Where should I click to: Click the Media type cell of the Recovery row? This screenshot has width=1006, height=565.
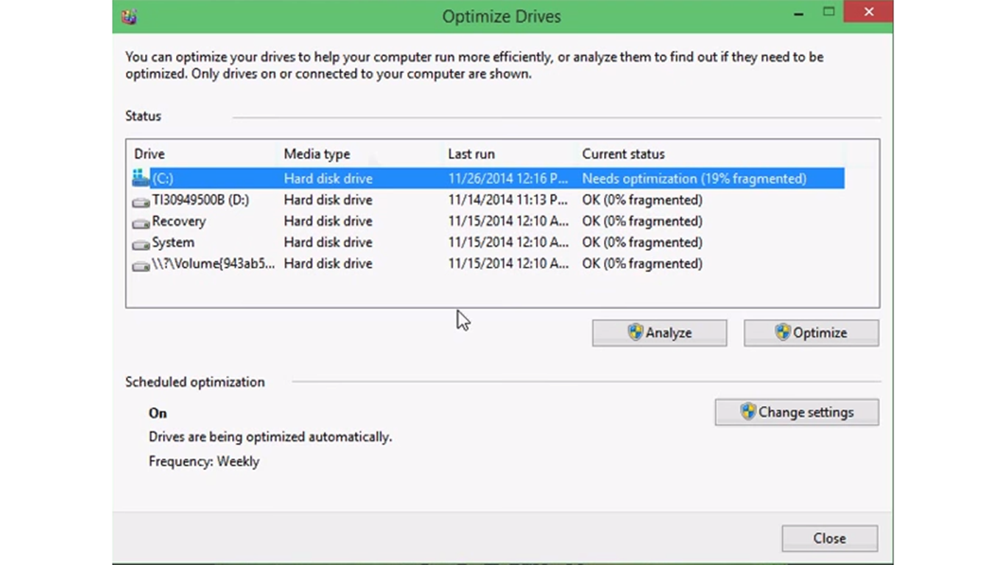coord(328,221)
